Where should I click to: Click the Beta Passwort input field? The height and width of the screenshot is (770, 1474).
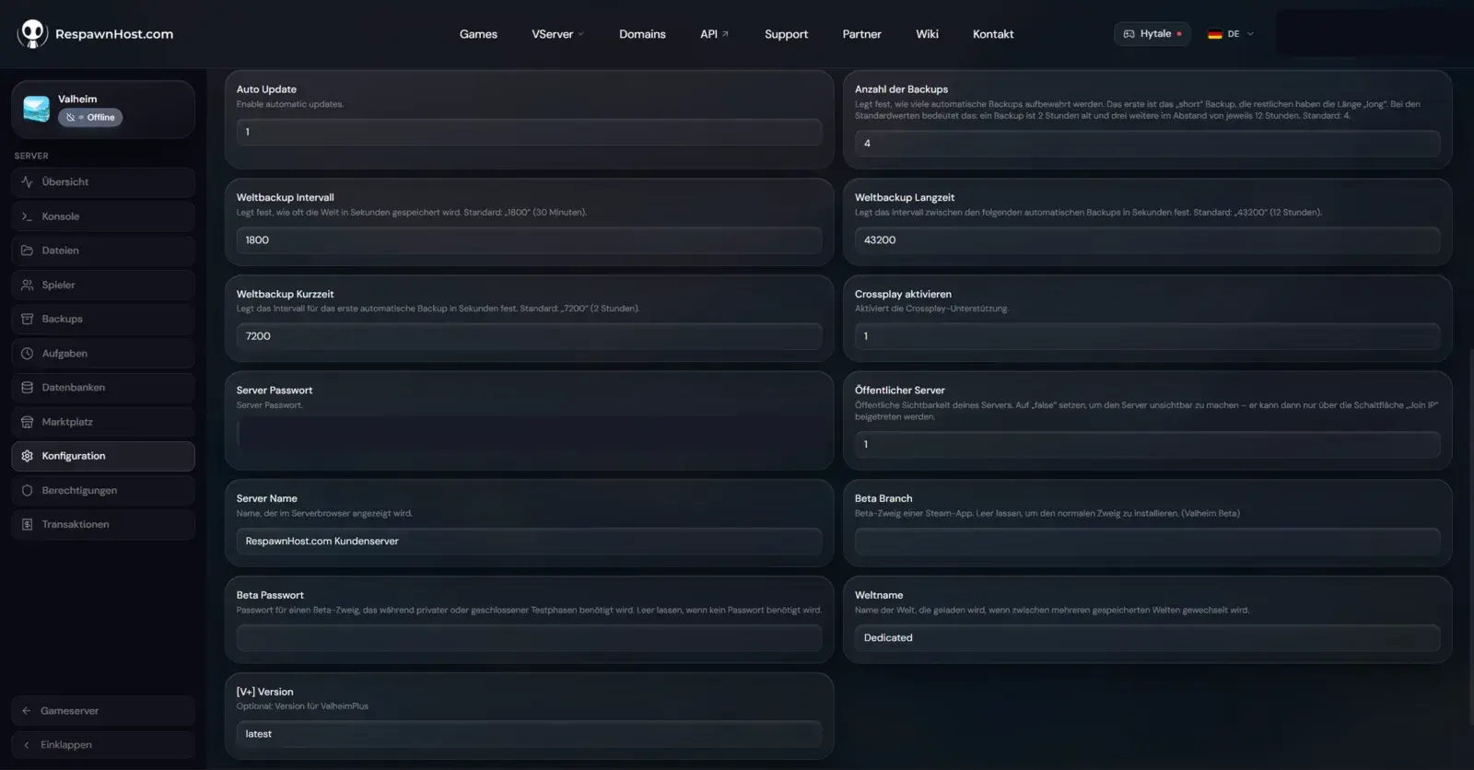click(x=529, y=638)
